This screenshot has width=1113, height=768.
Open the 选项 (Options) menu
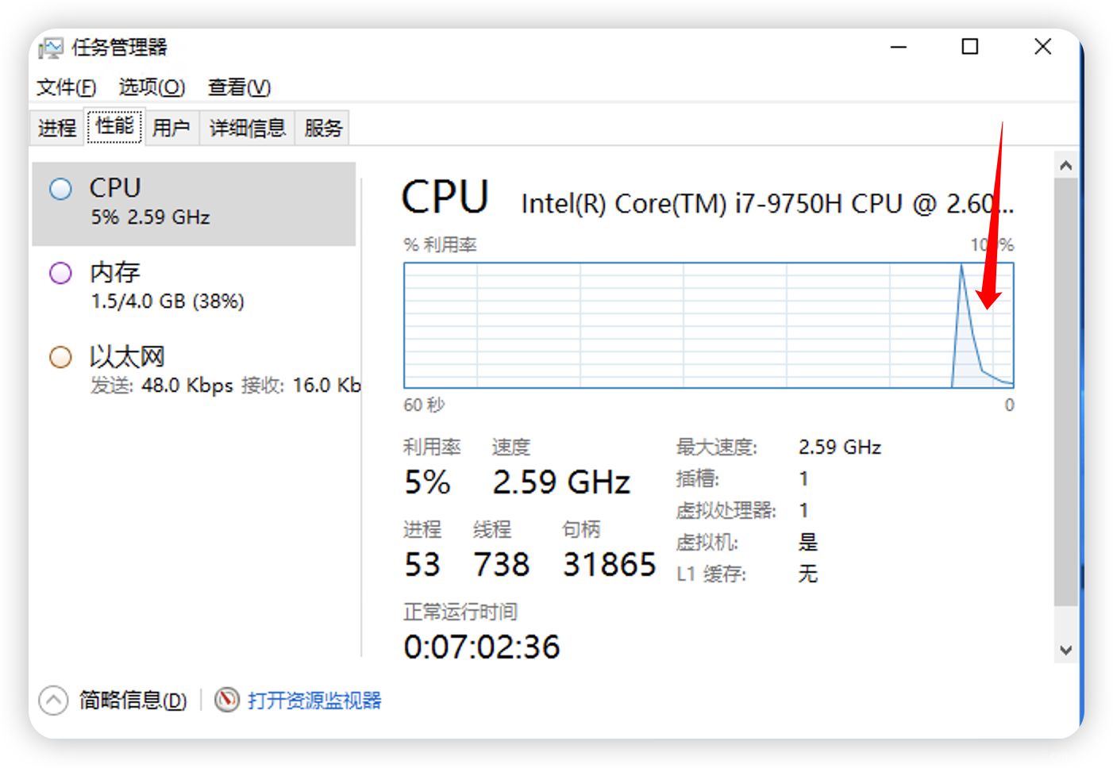tap(151, 87)
